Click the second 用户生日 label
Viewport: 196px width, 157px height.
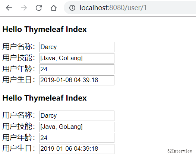tap(19, 148)
